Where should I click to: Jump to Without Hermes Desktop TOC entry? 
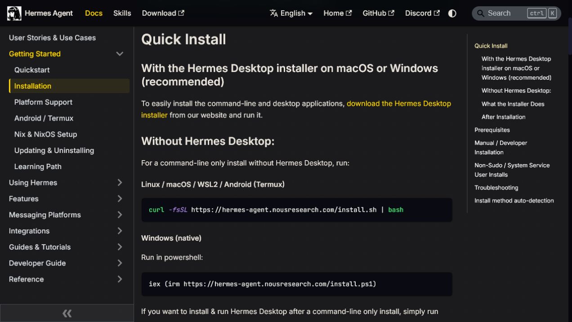(x=516, y=91)
